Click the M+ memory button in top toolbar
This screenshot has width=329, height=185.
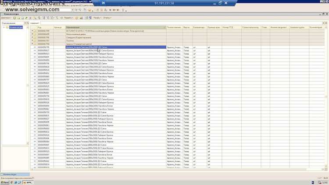(x=114, y=10)
